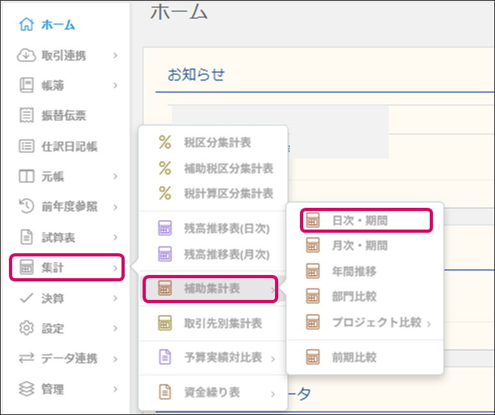
Task: Click the 前年度参照 history clock icon
Action: (26, 207)
